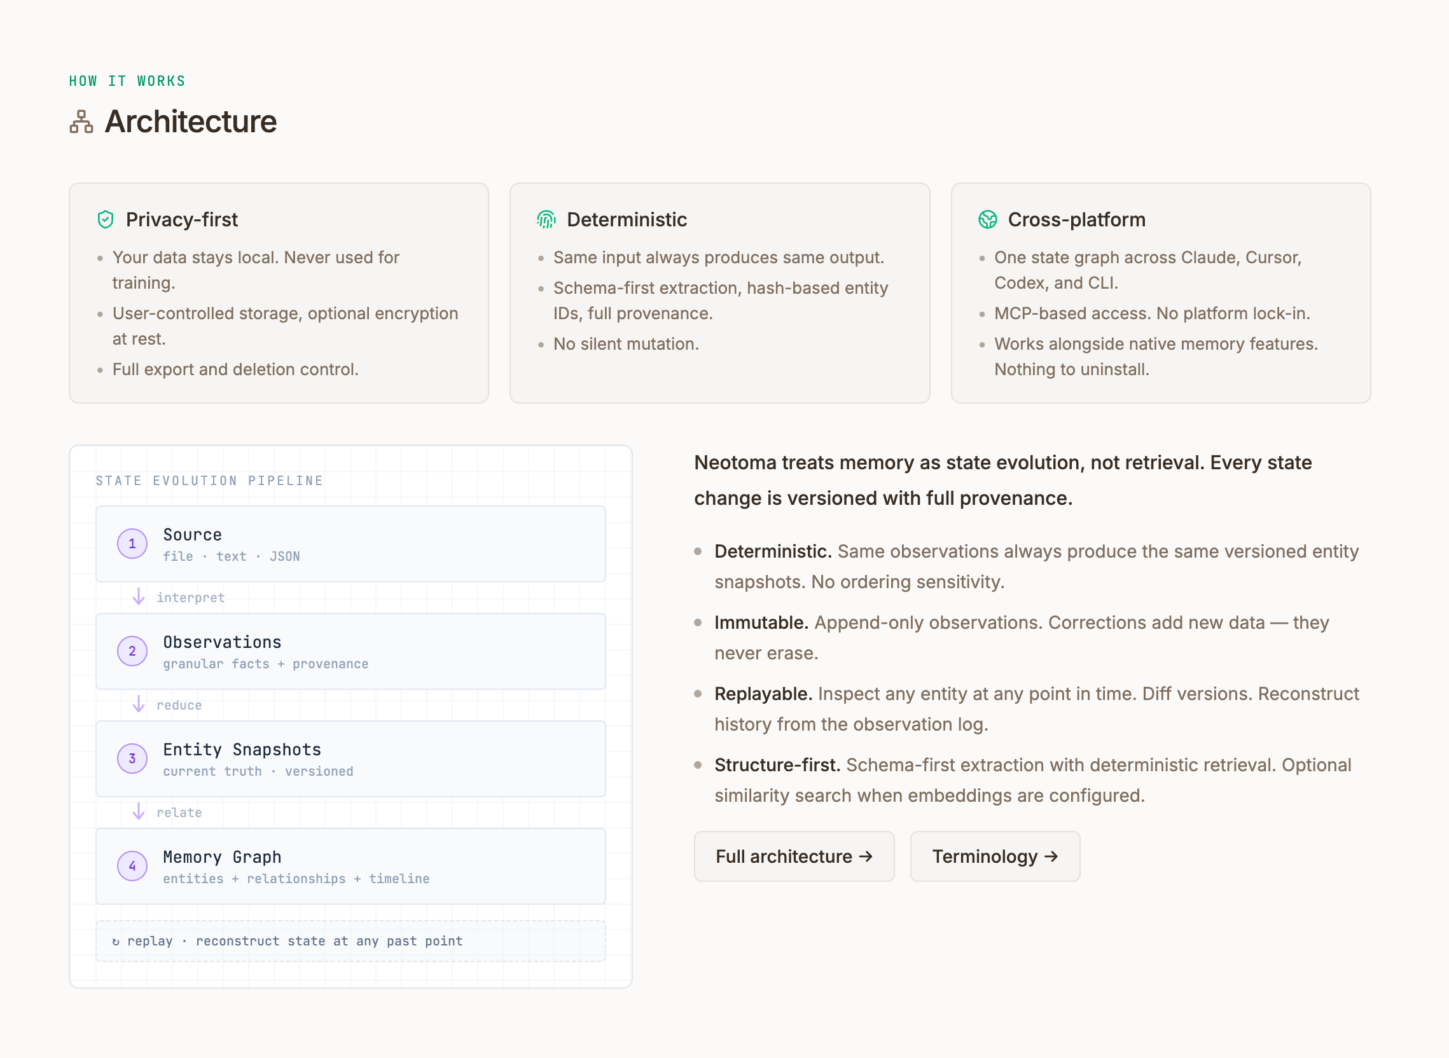Image resolution: width=1449 pixels, height=1058 pixels.
Task: Expand the Memory Graph card
Action: pyautogui.click(x=350, y=867)
